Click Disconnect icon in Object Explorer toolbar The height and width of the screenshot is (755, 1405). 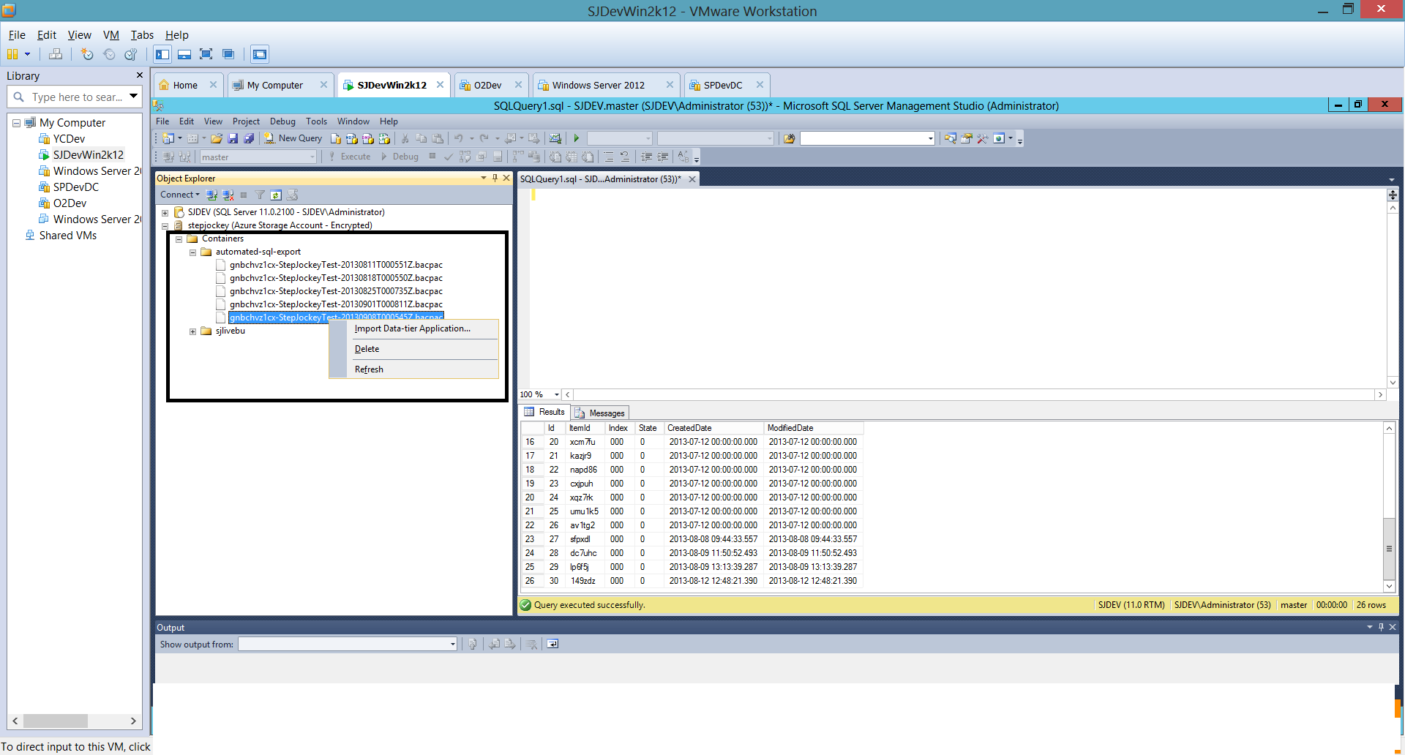tap(228, 195)
